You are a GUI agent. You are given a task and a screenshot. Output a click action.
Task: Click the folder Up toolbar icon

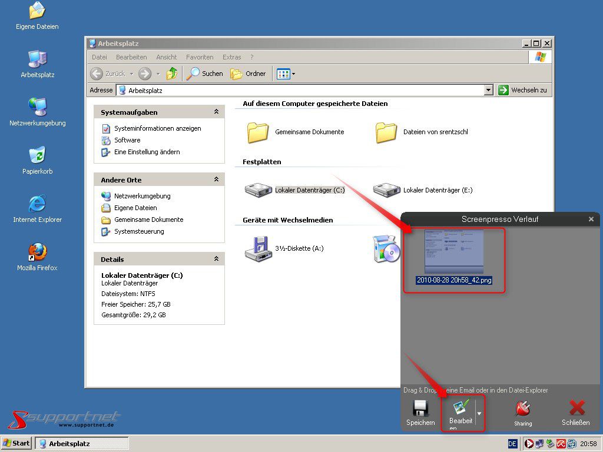[172, 74]
